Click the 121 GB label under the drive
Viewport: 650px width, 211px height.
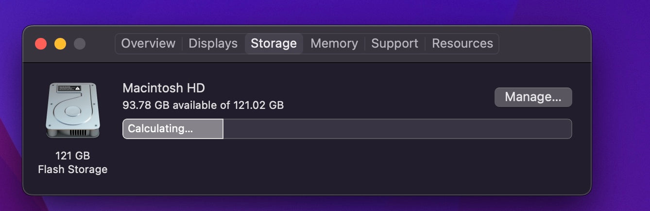pyautogui.click(x=72, y=156)
